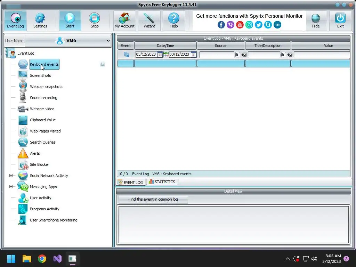The image size is (356, 267).
Task: Click the Title/Description search binoculars
Action: tap(282, 55)
